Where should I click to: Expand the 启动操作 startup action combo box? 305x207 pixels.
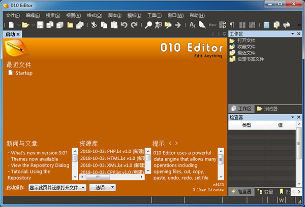pos(57,187)
